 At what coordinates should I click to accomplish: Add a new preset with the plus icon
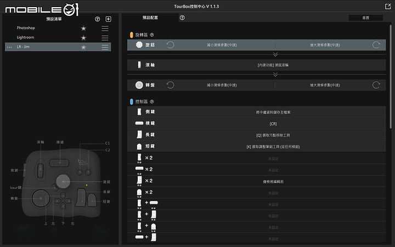coord(108,19)
